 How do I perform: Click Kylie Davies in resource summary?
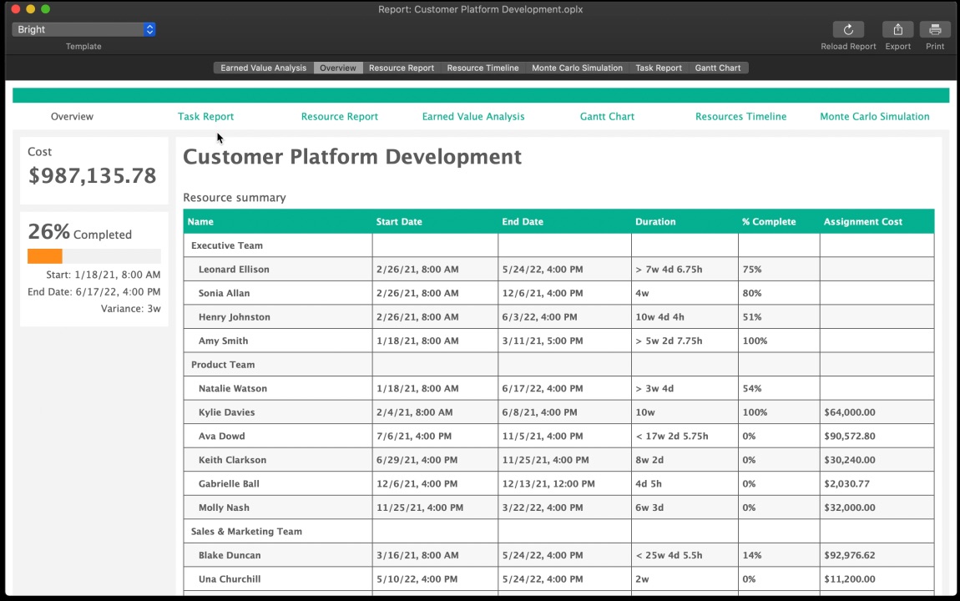[226, 412]
